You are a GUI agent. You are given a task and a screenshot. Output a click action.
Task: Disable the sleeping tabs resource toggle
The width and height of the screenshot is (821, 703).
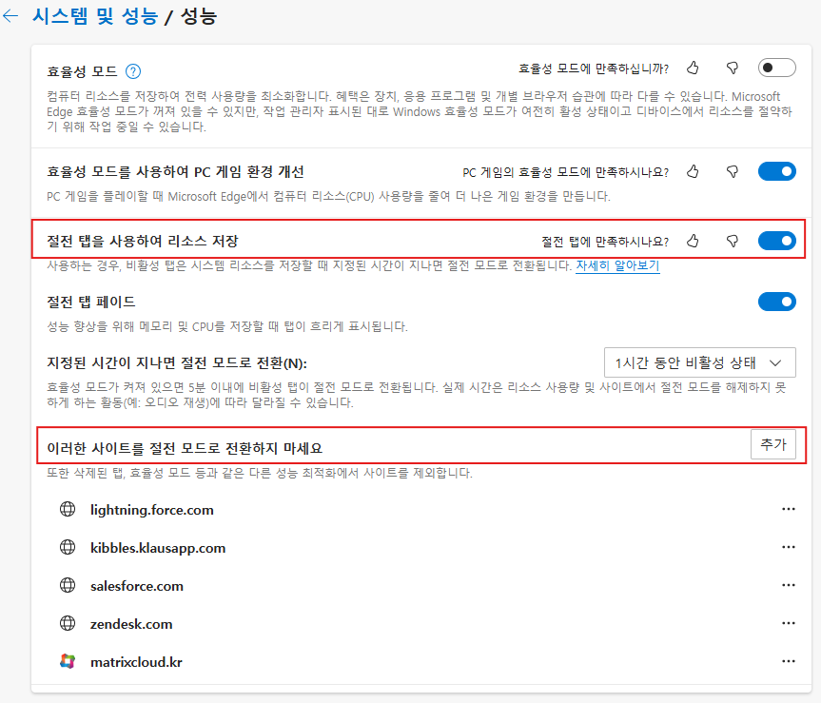(x=776, y=241)
